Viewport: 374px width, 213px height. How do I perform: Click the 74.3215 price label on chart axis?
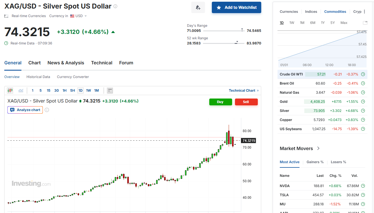pyautogui.click(x=248, y=141)
